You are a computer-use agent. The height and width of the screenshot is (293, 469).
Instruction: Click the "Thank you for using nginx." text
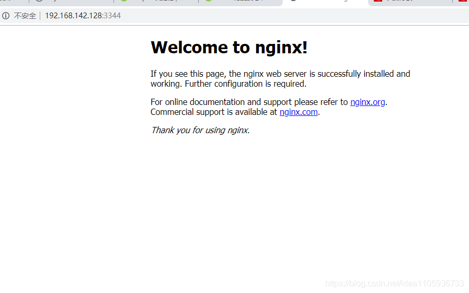point(200,130)
